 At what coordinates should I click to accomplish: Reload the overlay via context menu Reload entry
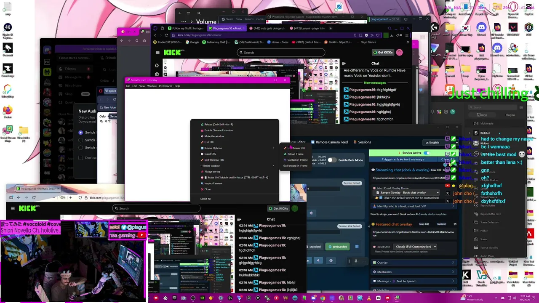[x=235, y=125]
